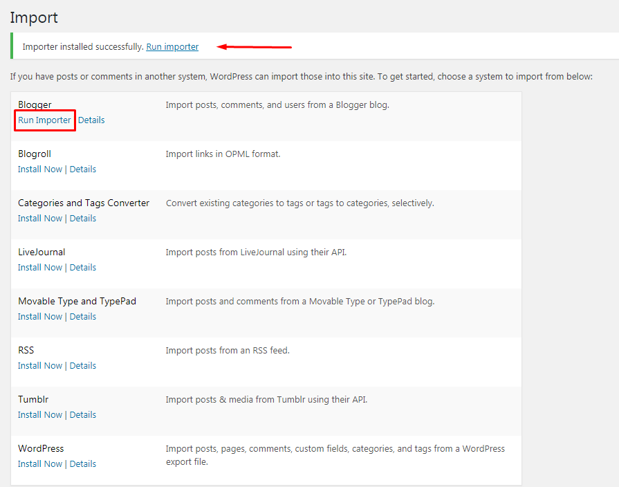Click Run importer link in success notice
This screenshot has width=619, height=487.
172,46
